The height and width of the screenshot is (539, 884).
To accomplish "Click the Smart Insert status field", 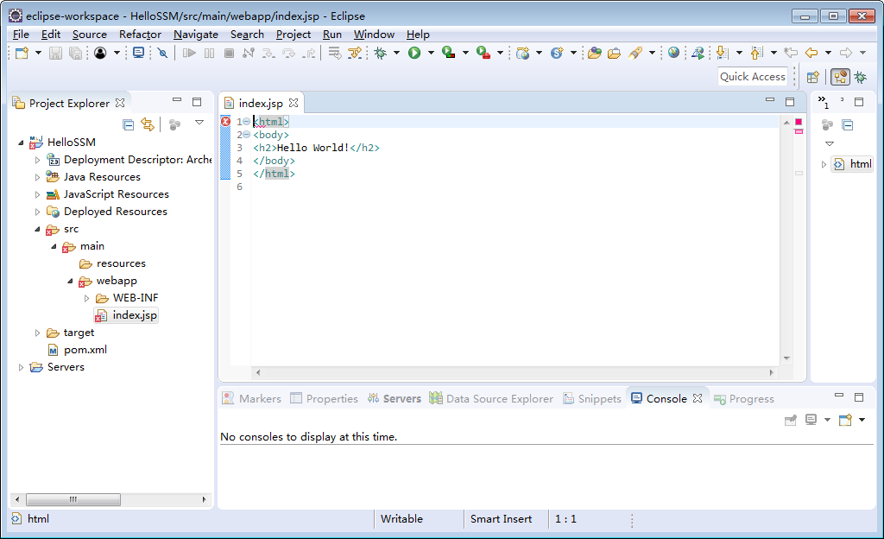I will point(501,519).
